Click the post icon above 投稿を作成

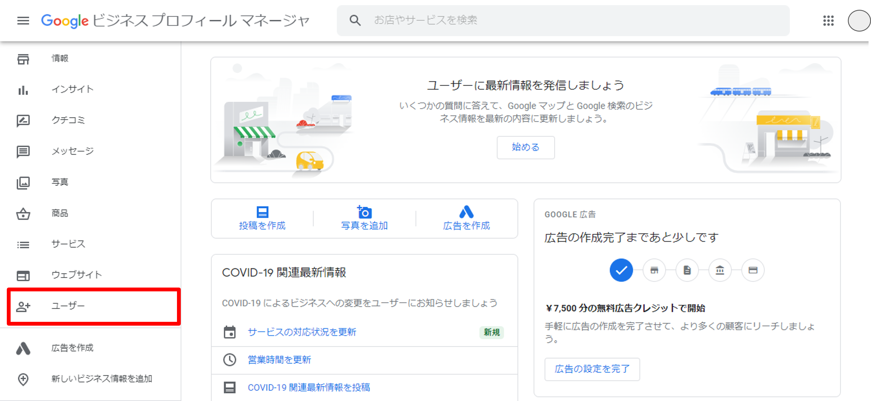[262, 212]
